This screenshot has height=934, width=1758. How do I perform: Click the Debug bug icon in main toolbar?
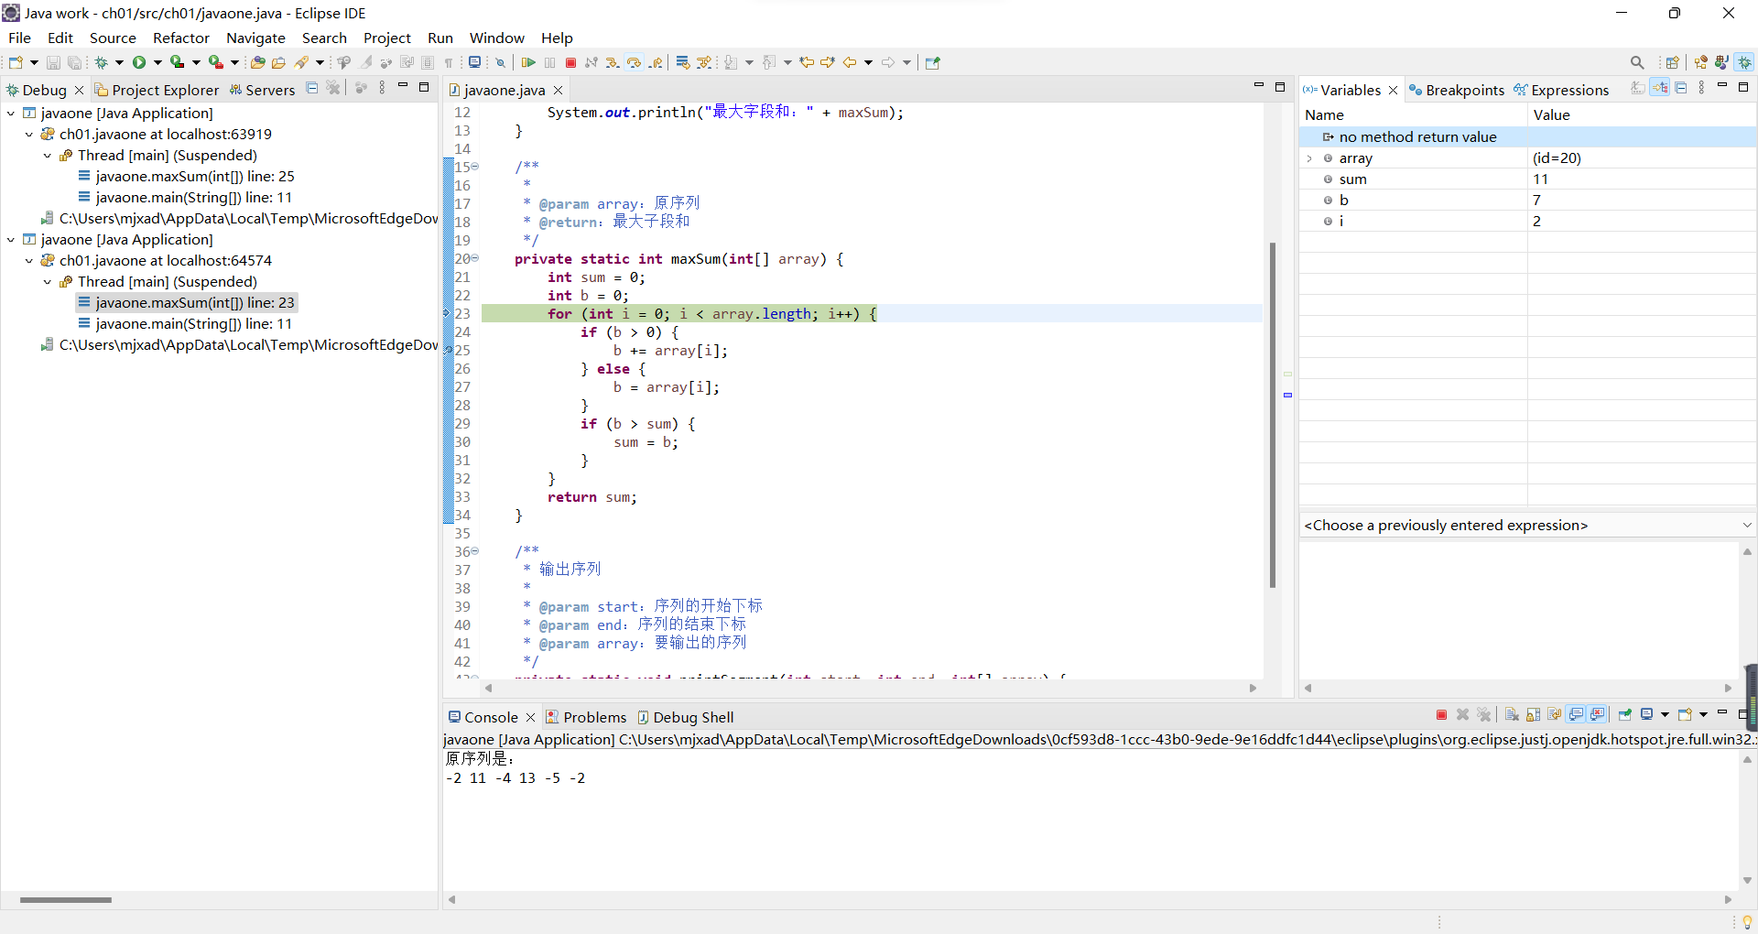click(x=101, y=62)
